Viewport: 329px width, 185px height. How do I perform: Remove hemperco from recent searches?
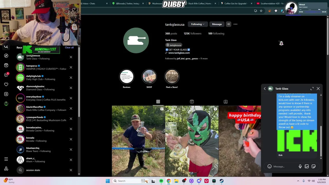71,67
